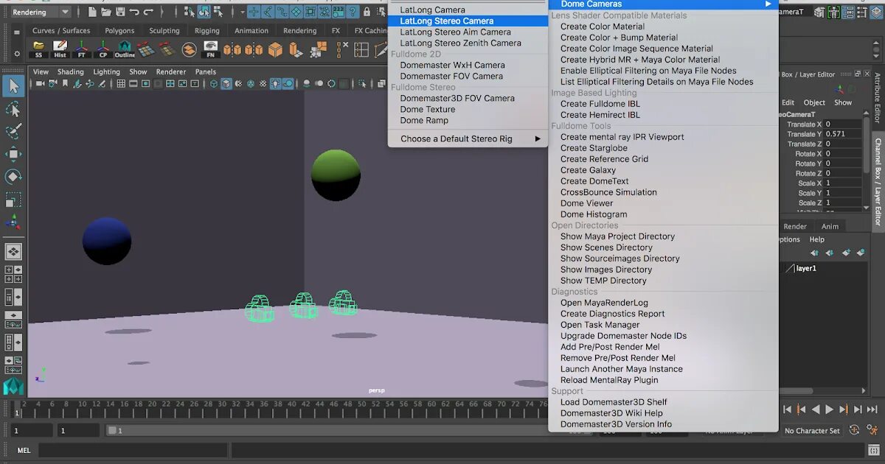
Task: Click the Save Scene disk icon
Action: (x=119, y=12)
